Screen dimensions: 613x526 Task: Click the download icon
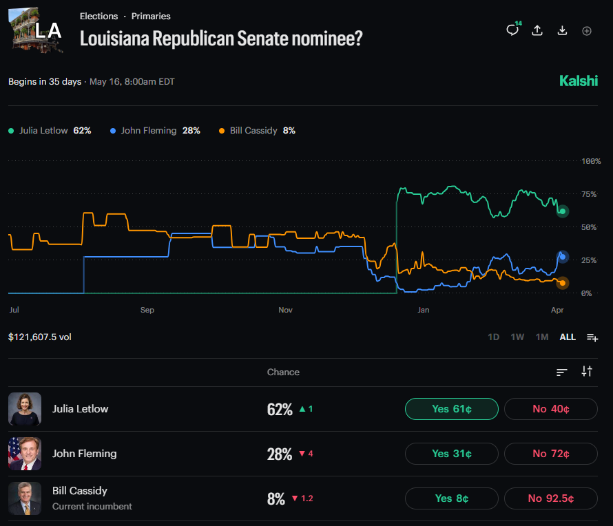click(562, 30)
